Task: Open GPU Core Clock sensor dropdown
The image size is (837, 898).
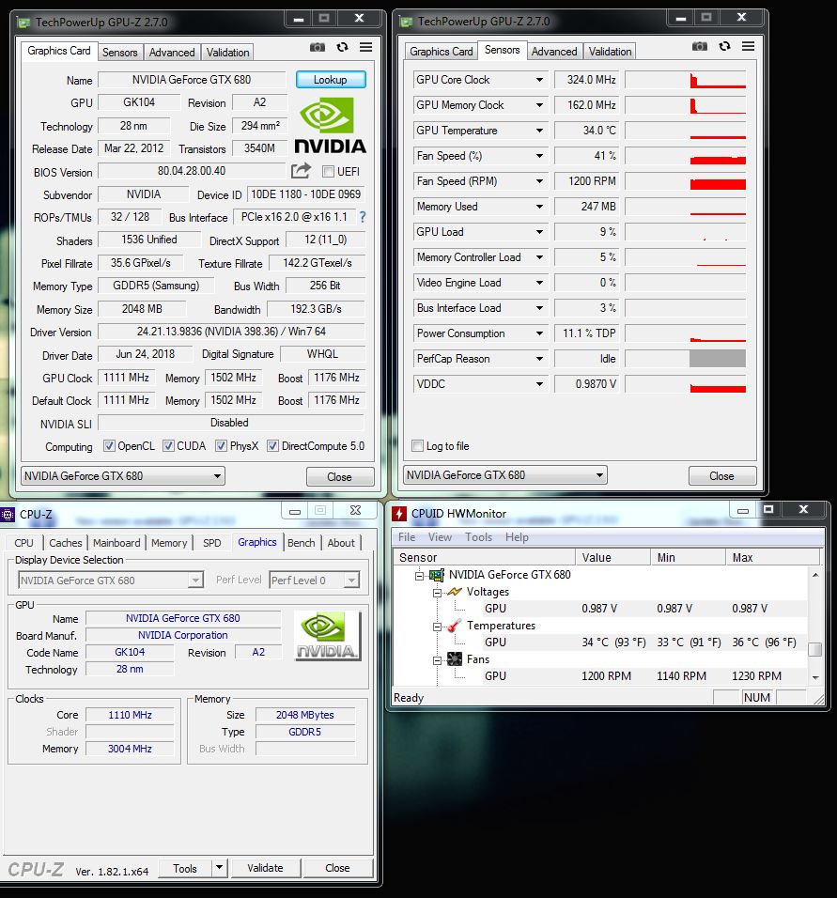Action: pos(539,80)
